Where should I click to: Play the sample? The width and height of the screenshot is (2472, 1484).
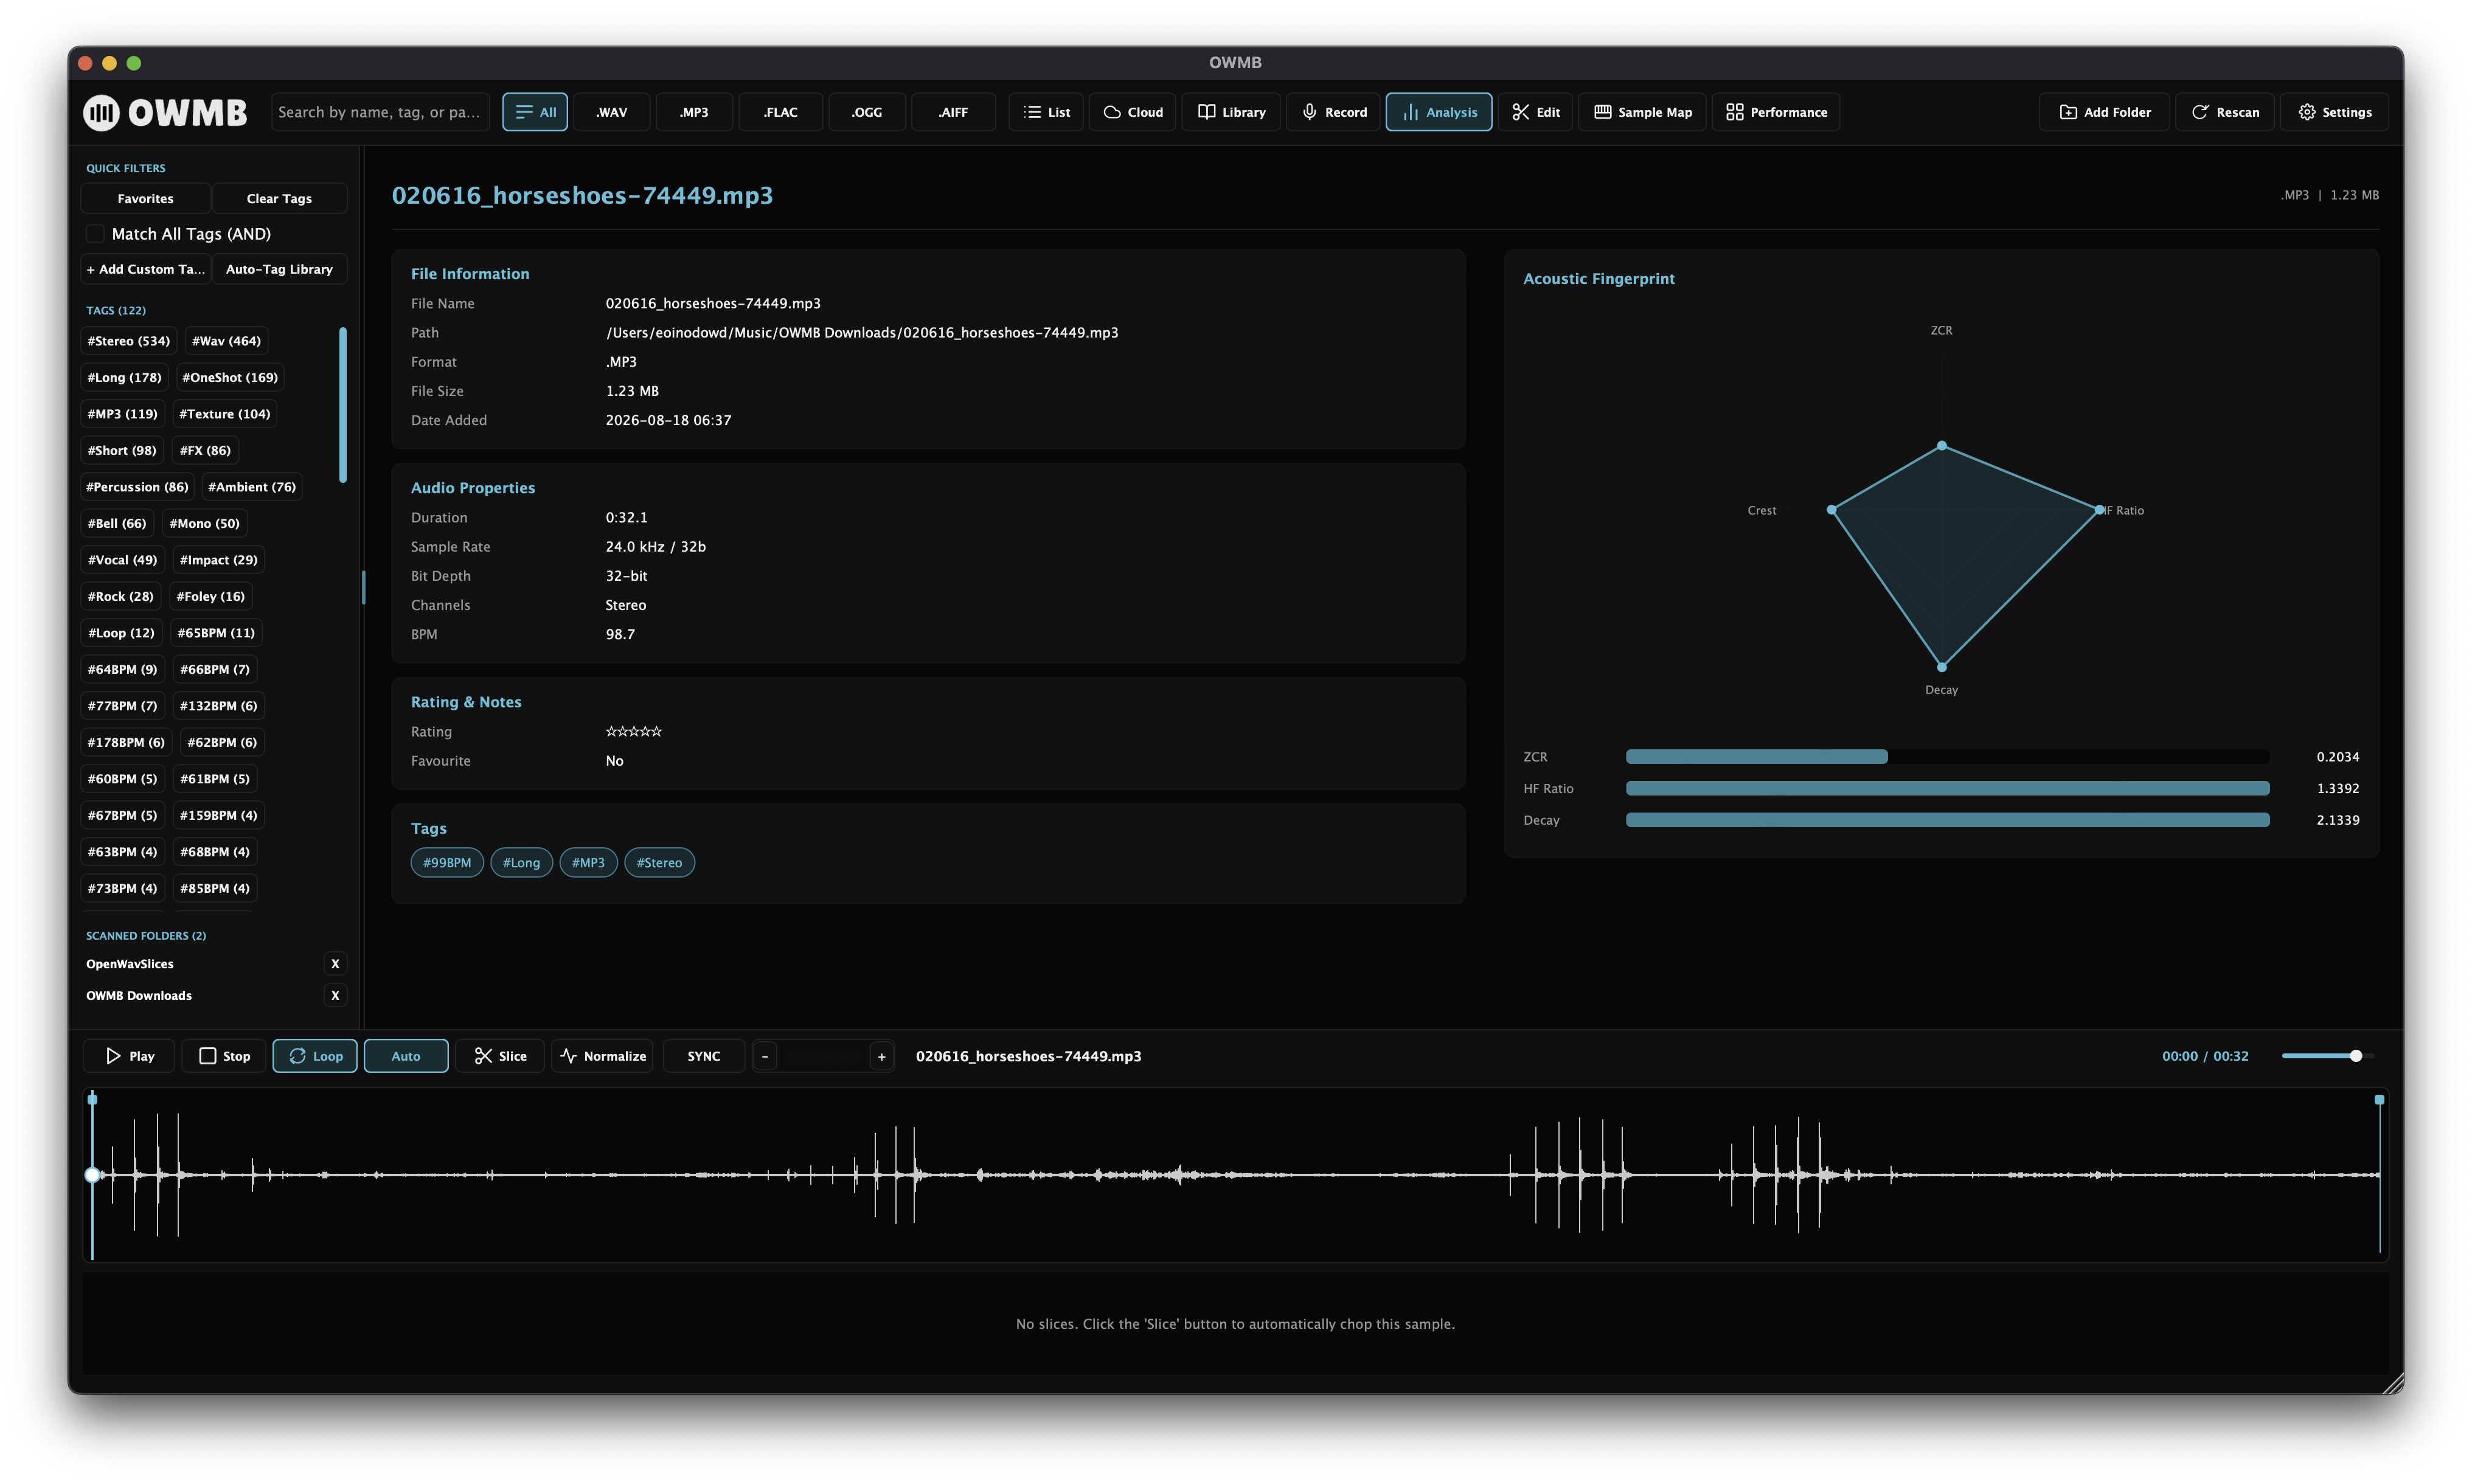[129, 1056]
